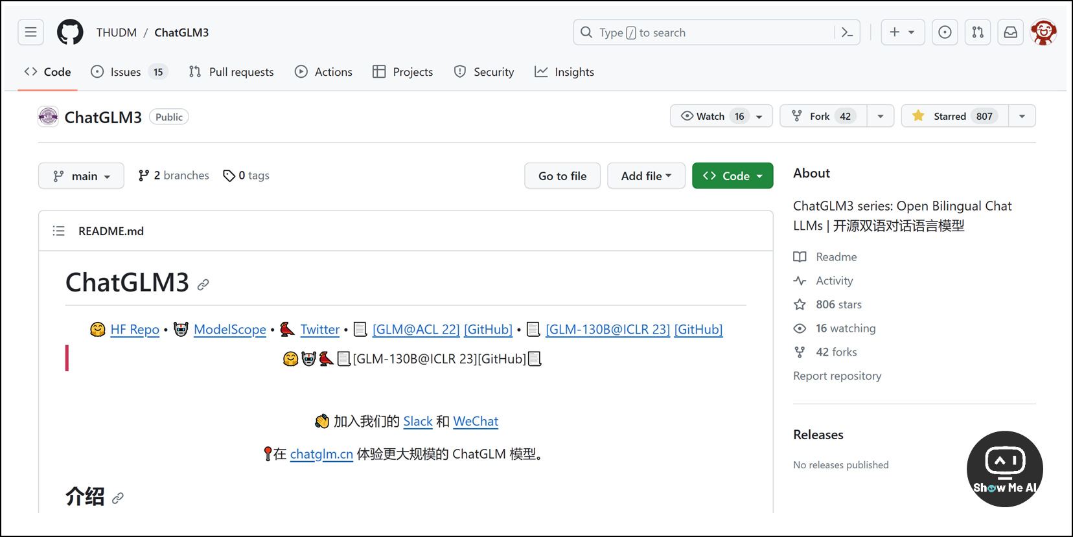Switch to the Code tab
The height and width of the screenshot is (537, 1073).
[47, 72]
